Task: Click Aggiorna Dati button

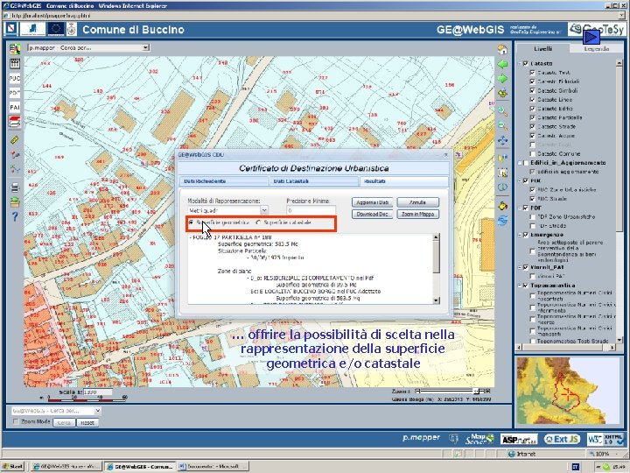Action: (x=372, y=202)
